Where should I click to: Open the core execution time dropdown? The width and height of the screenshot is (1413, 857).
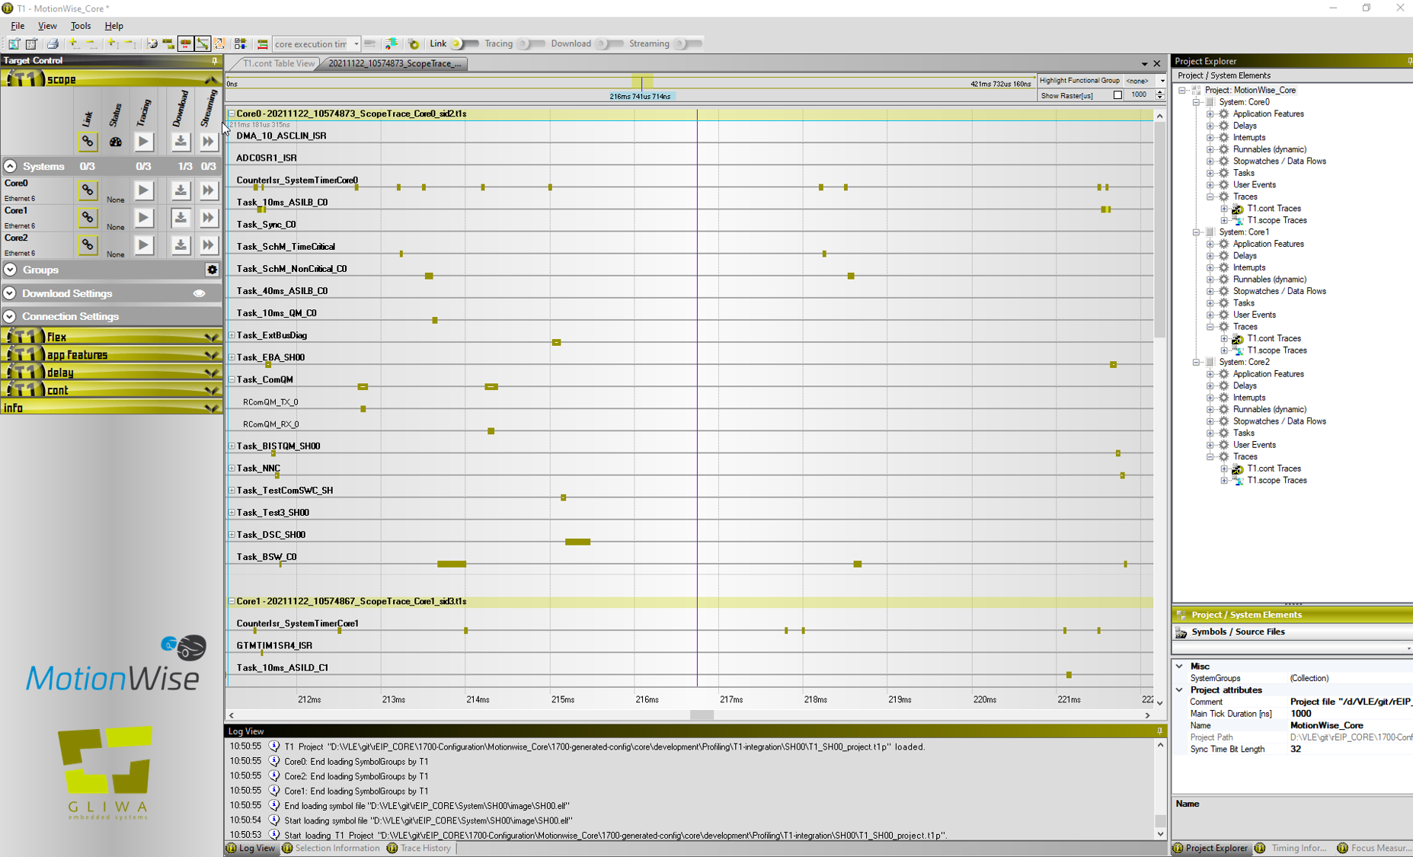356,44
